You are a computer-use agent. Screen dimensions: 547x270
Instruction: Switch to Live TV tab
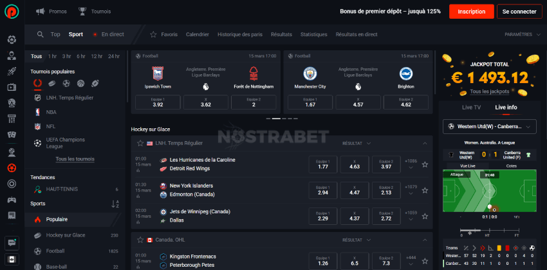[x=471, y=107]
